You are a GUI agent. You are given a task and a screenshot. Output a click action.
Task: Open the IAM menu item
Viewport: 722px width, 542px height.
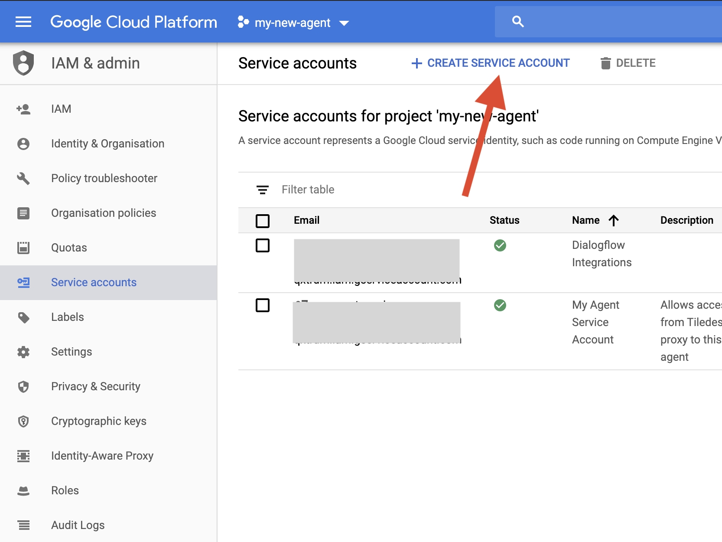point(61,109)
